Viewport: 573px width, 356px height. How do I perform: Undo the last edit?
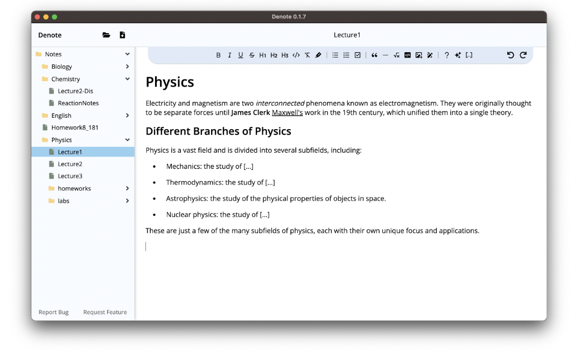tap(511, 55)
